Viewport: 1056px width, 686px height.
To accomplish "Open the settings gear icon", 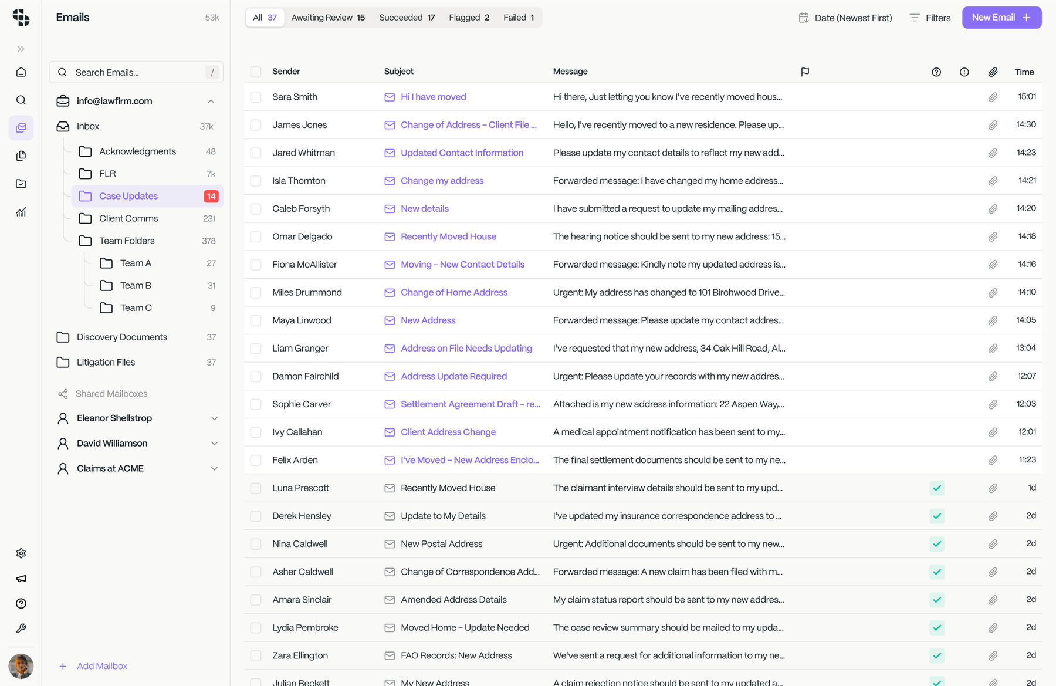I will 21,553.
